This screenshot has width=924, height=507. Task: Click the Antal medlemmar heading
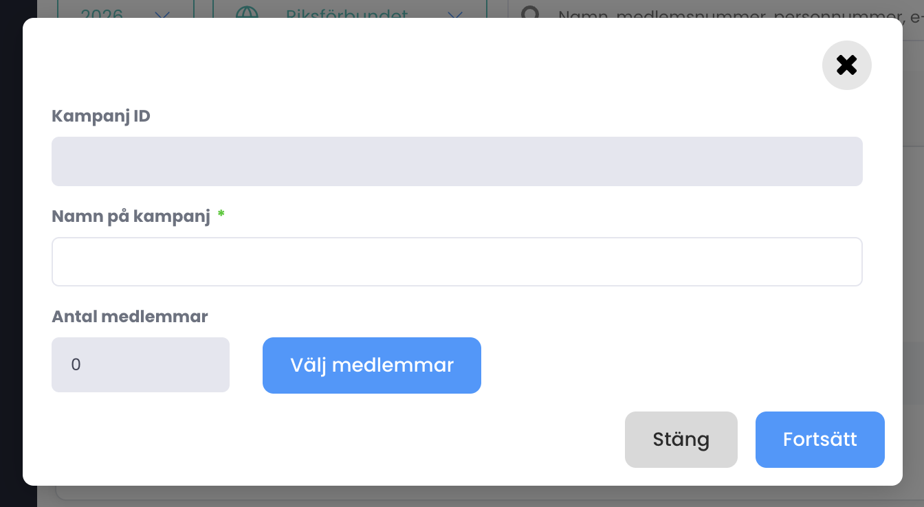click(130, 316)
